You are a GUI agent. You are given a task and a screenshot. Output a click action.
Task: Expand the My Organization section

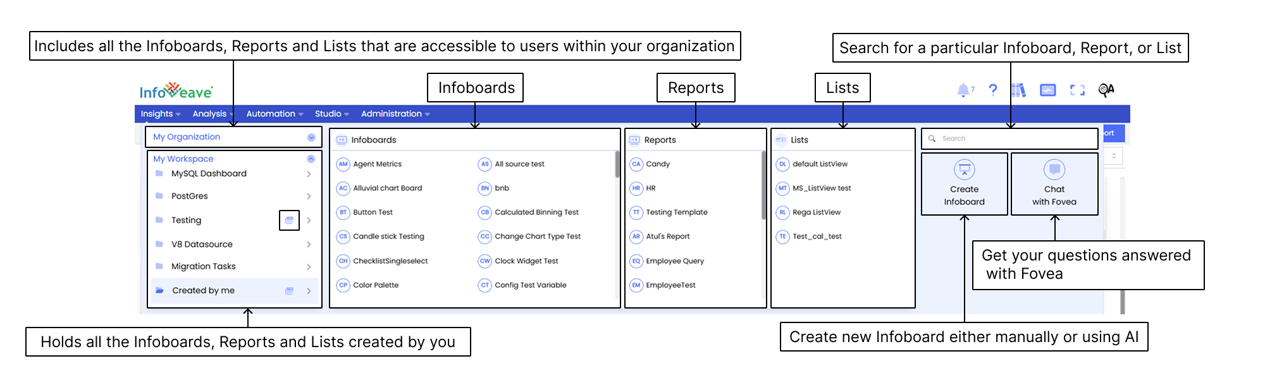tap(311, 137)
